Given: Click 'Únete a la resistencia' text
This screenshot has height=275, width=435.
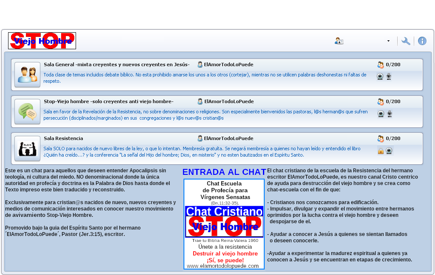Looking at the screenshot, I should tap(225, 247).
